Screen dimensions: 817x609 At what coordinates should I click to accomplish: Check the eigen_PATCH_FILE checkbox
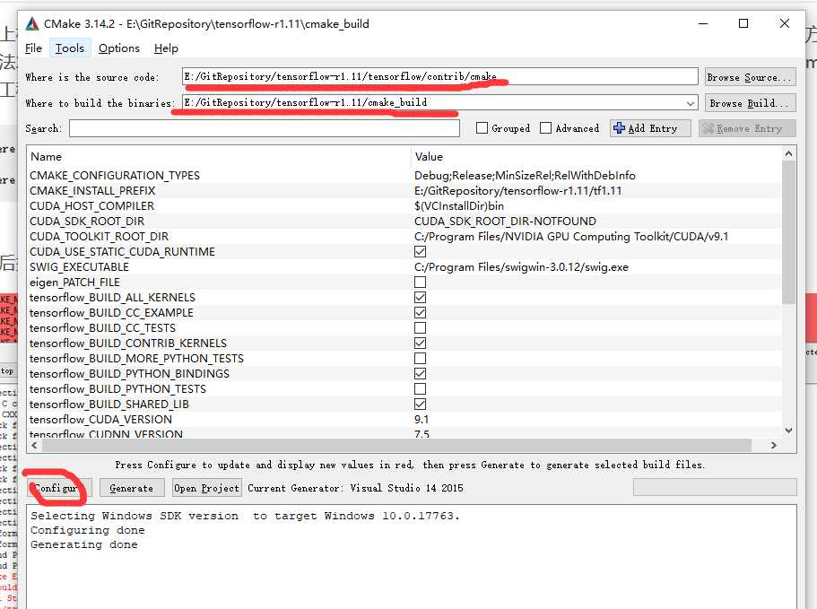coord(420,283)
